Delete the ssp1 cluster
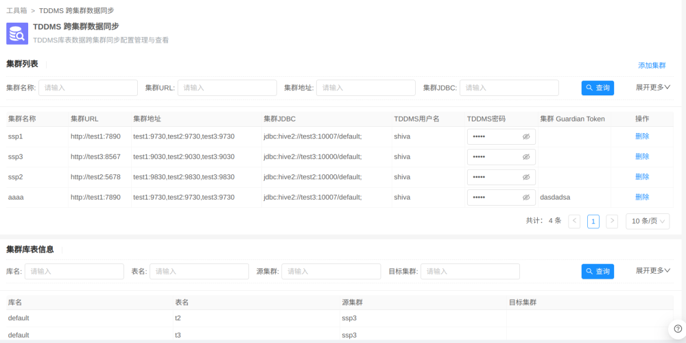The height and width of the screenshot is (343, 686). click(642, 136)
